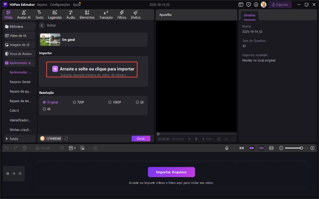Click the layout switch icon in title bar
Image resolution: width=319 pixels, height=199 pixels.
(x=241, y=4)
